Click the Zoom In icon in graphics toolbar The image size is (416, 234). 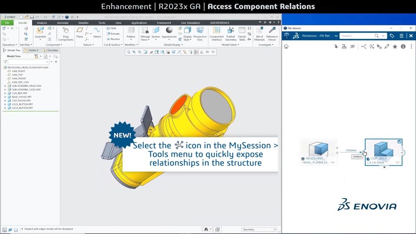pyautogui.click(x=134, y=52)
